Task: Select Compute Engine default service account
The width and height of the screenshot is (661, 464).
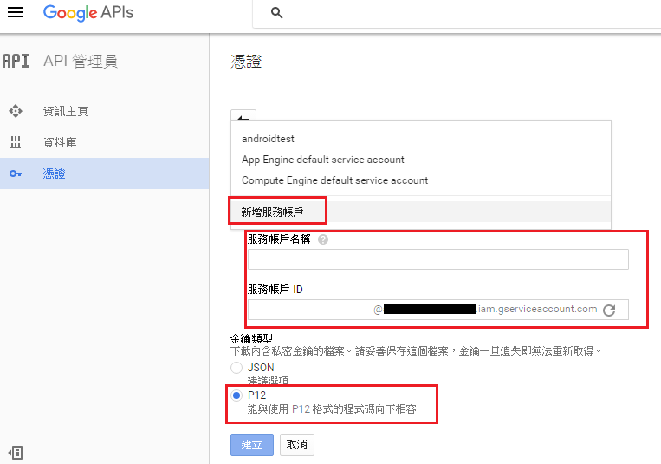Action: click(x=421, y=180)
